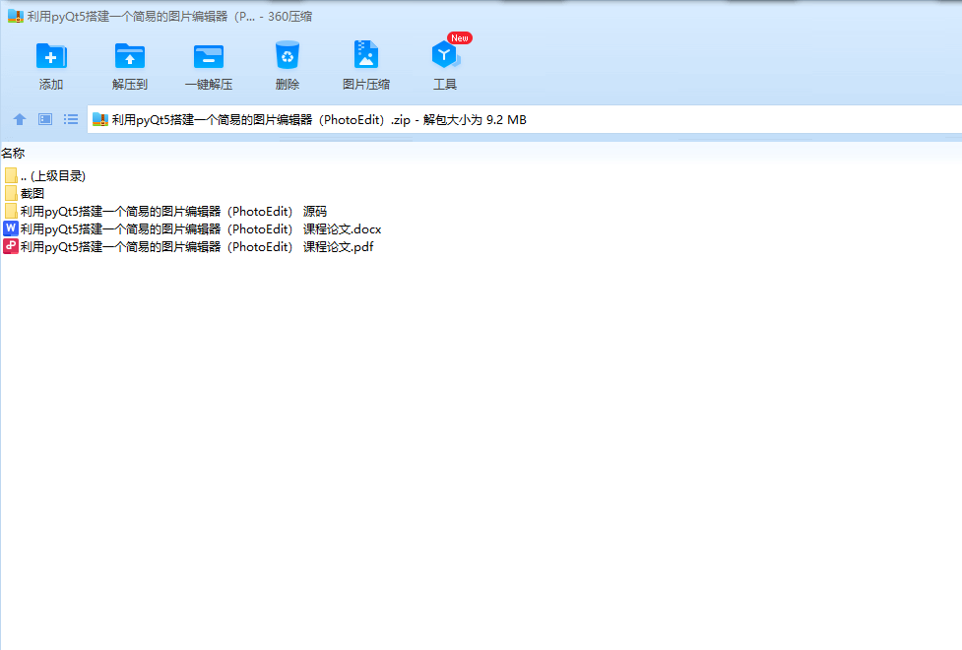Open the 工具 (Tools) icon
Viewport: 962px width, 650px height.
[445, 55]
